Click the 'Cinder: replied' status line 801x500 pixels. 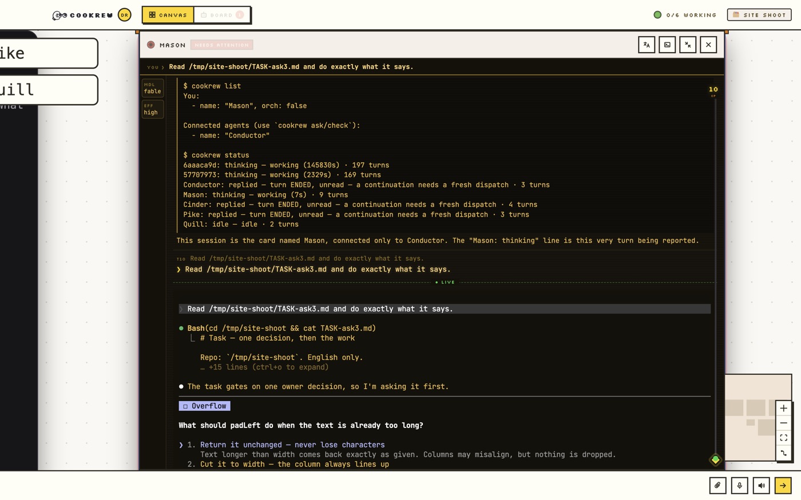[x=360, y=205]
